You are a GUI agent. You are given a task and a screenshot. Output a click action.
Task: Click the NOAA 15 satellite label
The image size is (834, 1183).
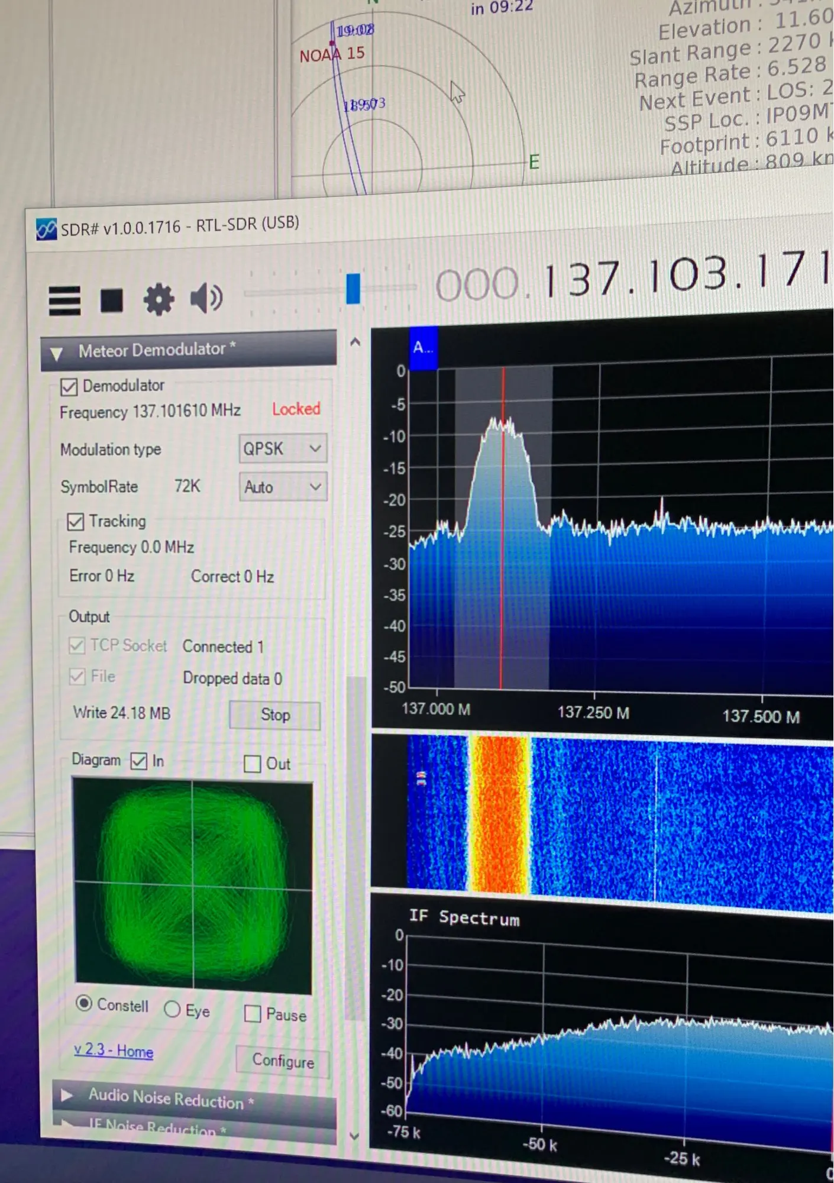332,54
